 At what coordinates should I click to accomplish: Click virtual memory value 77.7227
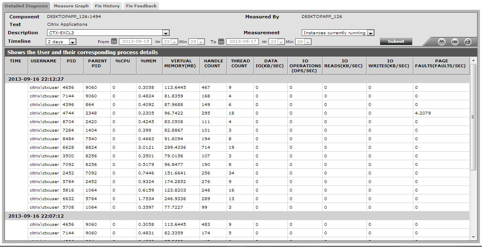174,207
